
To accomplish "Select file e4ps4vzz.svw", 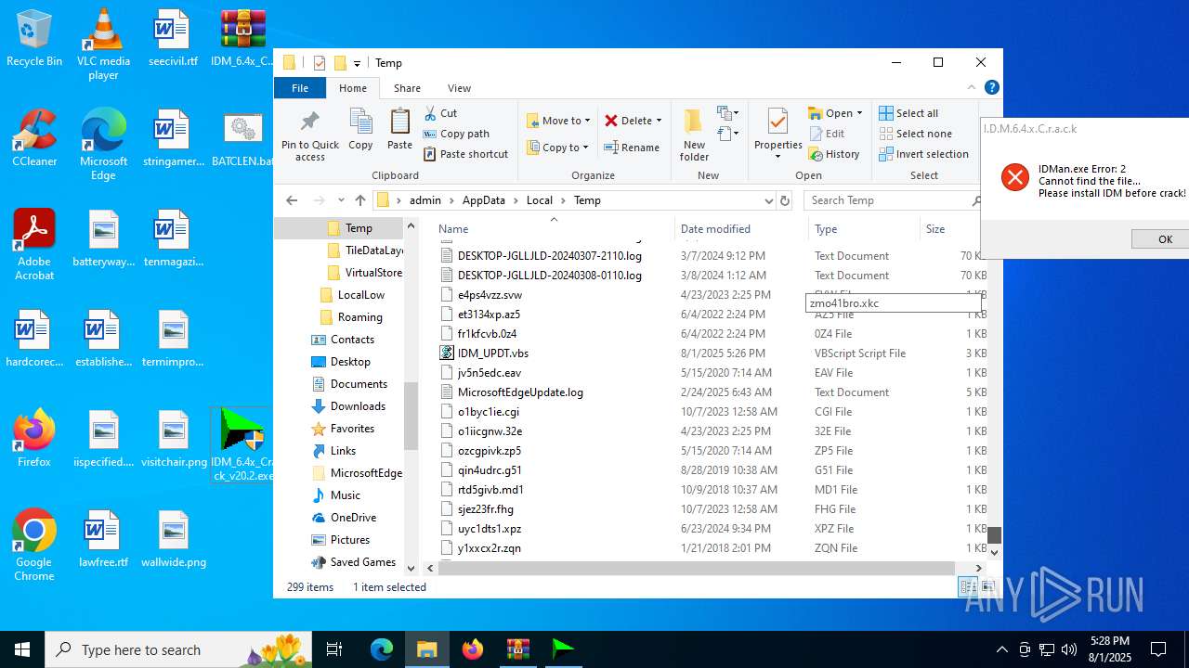I will click(490, 295).
